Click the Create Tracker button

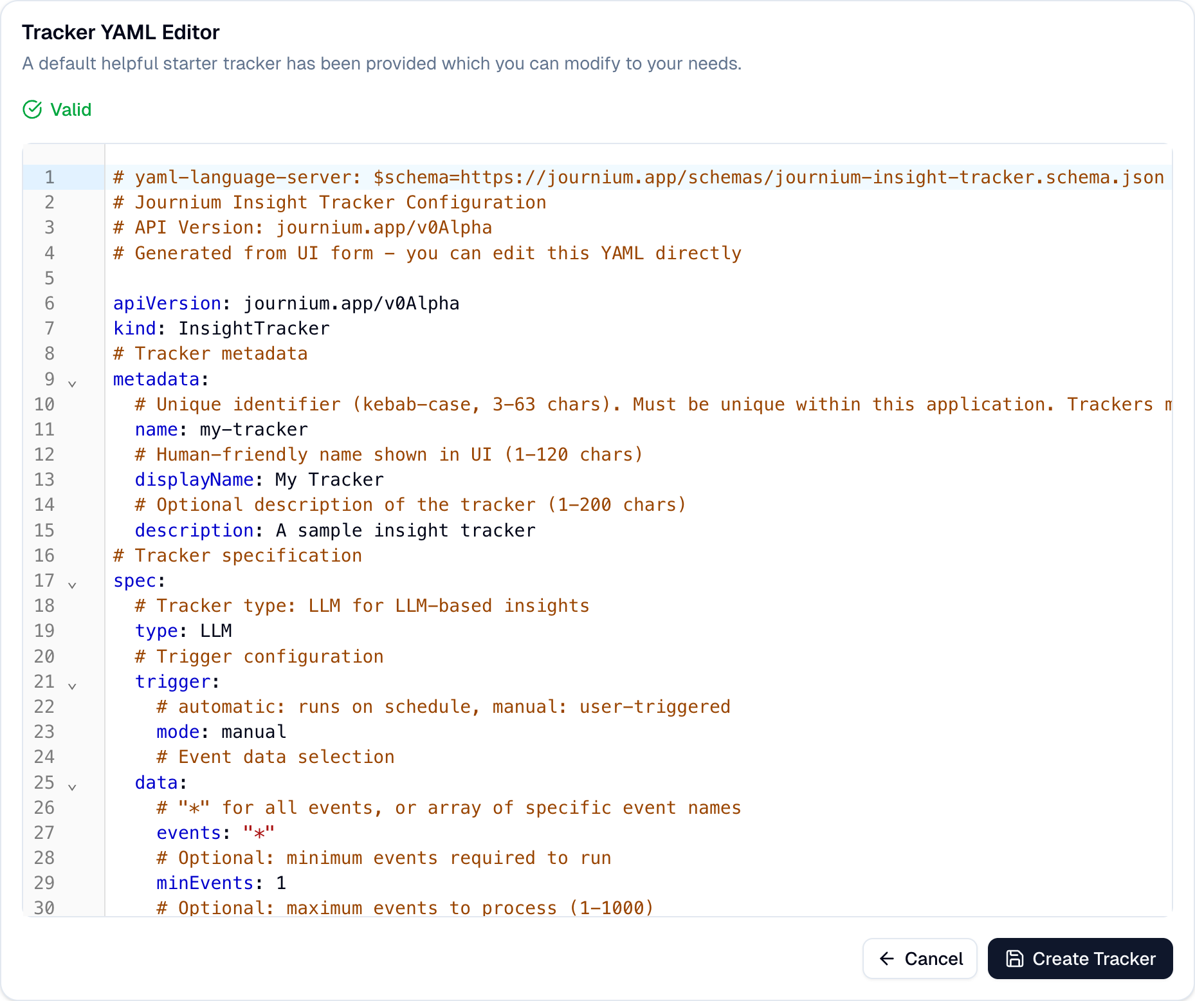pos(1080,959)
